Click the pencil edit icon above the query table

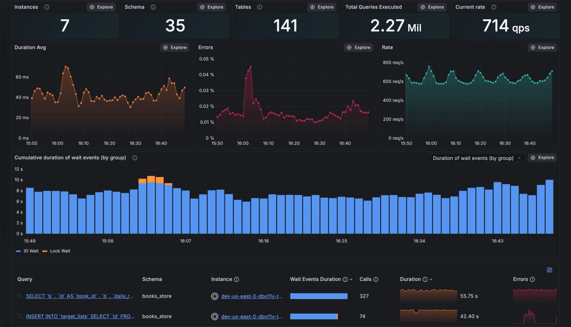(549, 270)
